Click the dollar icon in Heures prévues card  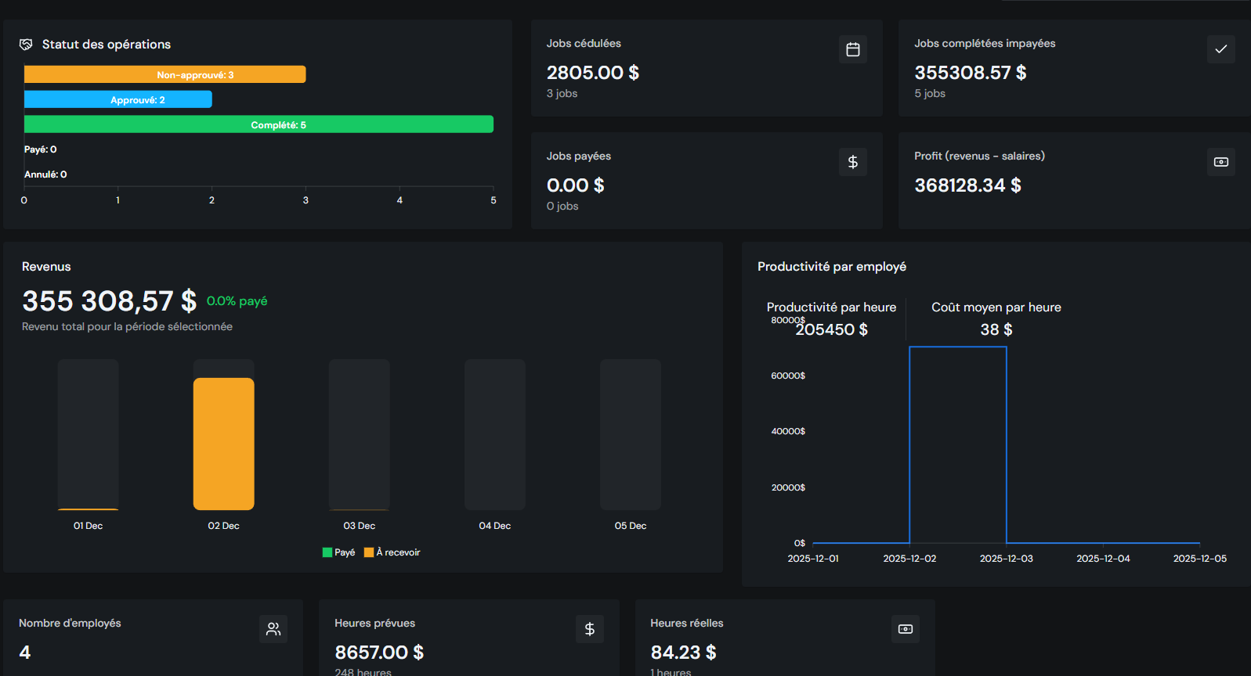[x=589, y=629]
